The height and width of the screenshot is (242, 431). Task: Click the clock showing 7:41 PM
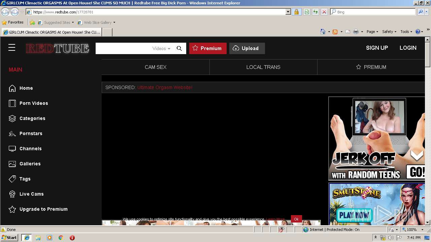tap(413, 238)
